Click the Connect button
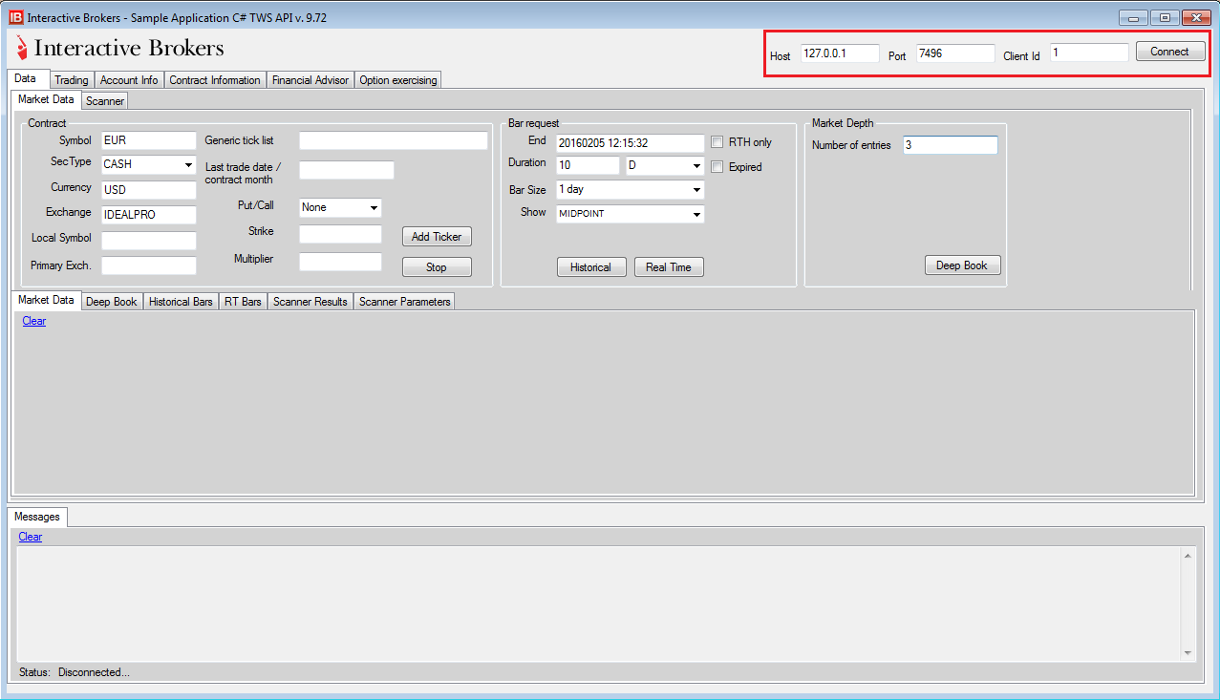This screenshot has height=700, width=1220. [x=1170, y=53]
